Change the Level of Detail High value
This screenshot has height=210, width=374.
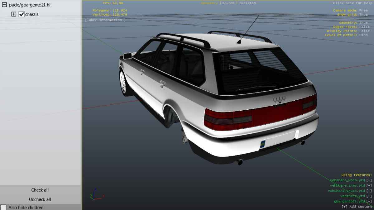pos(363,35)
